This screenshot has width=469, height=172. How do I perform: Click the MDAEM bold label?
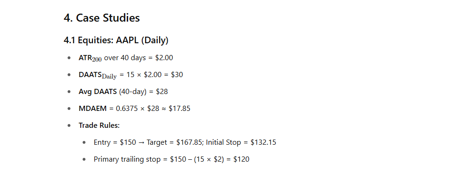(x=92, y=108)
